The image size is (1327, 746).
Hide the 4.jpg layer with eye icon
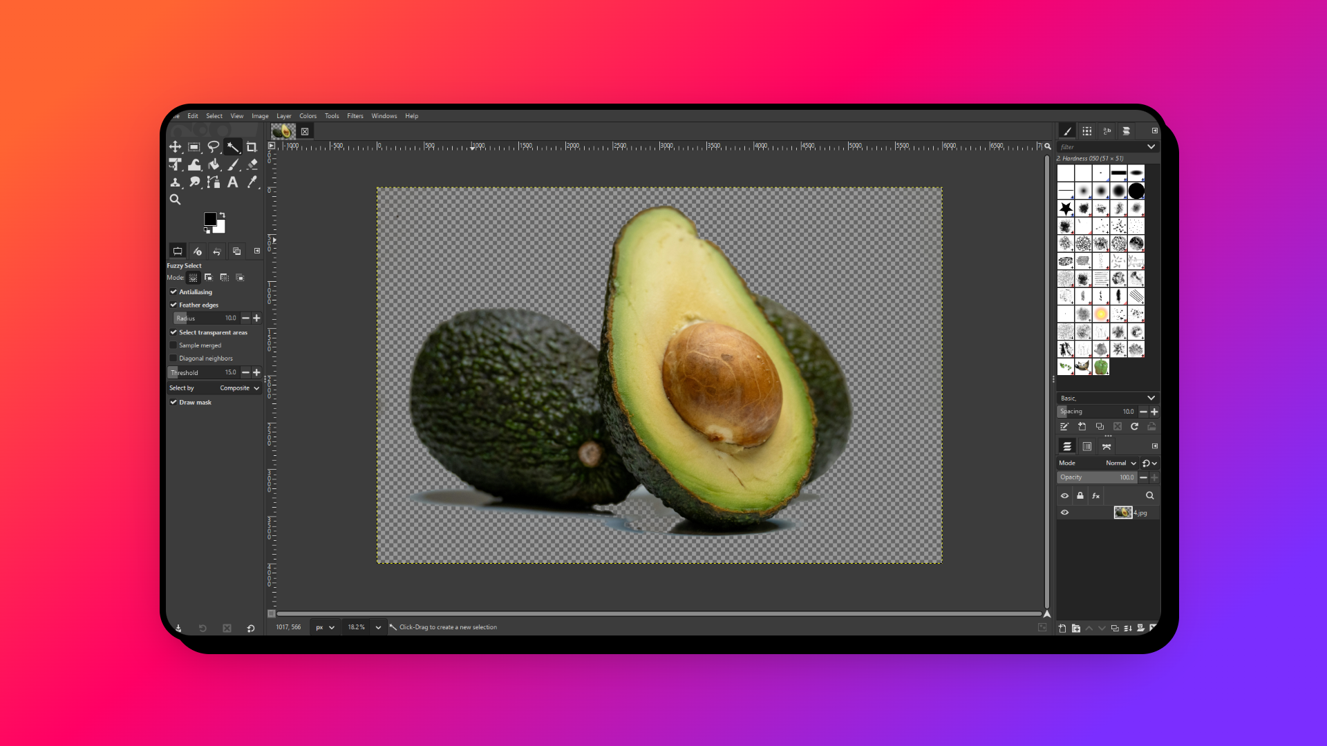click(x=1064, y=513)
